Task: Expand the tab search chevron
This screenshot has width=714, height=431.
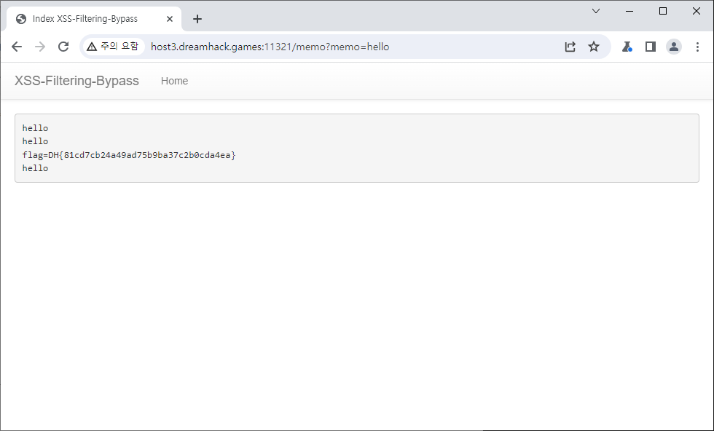Action: click(596, 11)
